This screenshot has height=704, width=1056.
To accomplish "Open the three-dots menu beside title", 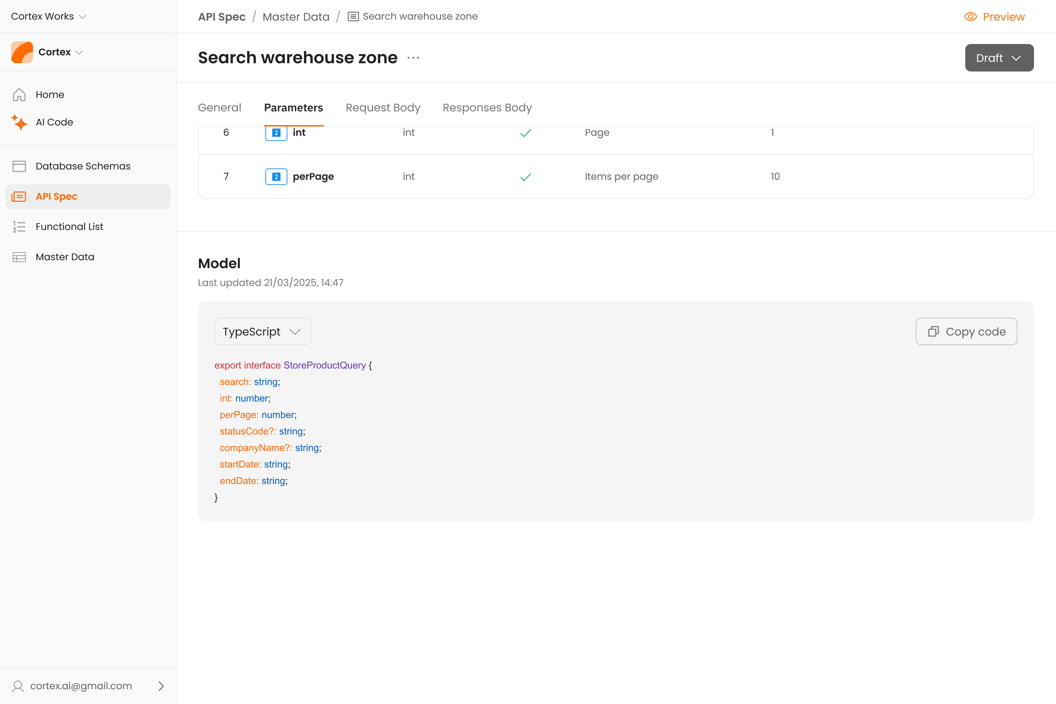I will pos(413,58).
